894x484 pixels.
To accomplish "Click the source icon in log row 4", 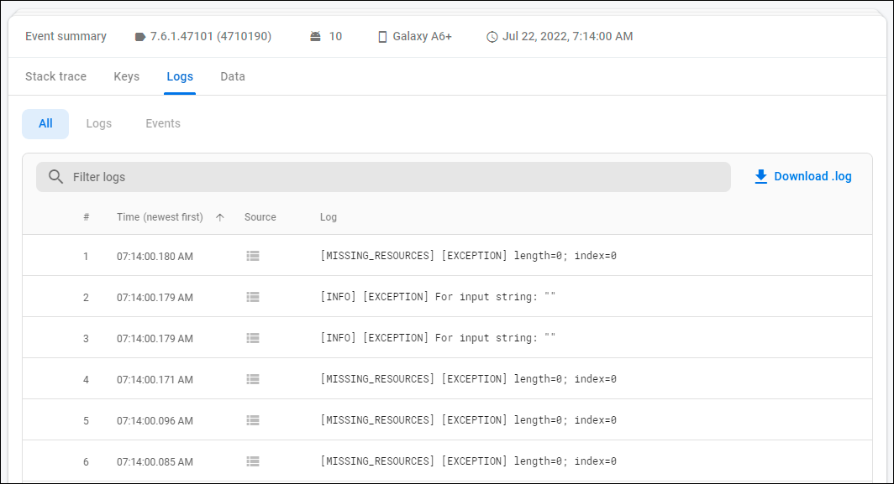I will 253,379.
